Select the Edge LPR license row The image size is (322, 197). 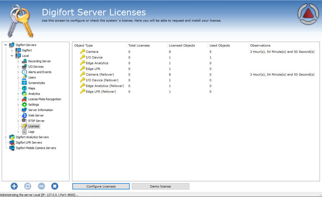[x=196, y=69]
